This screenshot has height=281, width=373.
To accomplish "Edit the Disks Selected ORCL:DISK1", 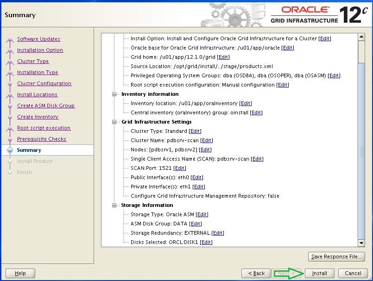I will pyautogui.click(x=206, y=243).
